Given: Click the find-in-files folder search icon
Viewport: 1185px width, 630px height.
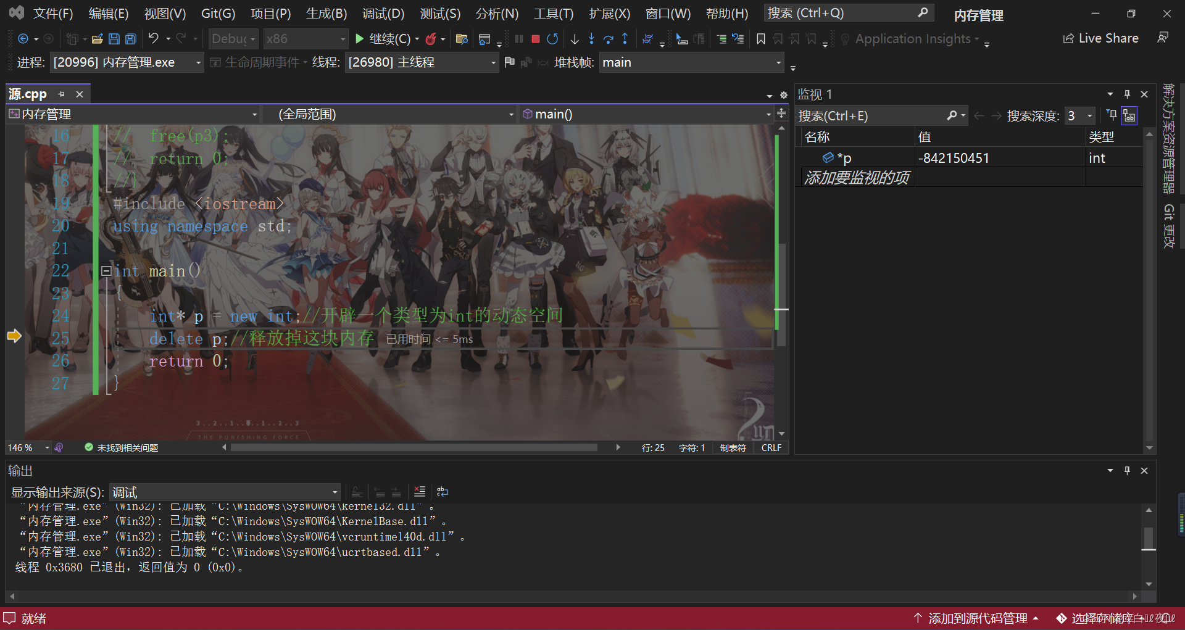Looking at the screenshot, I should 462,39.
